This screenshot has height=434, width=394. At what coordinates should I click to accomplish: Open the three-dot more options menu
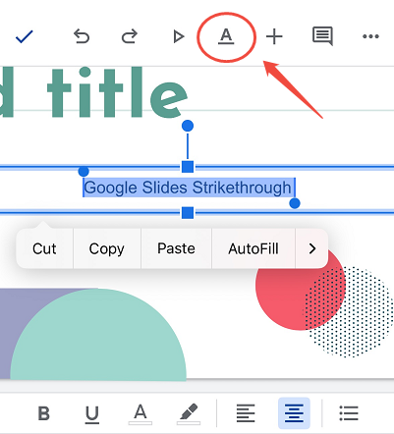coord(370,36)
